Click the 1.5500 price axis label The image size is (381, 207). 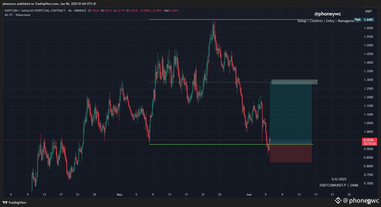(369, 37)
